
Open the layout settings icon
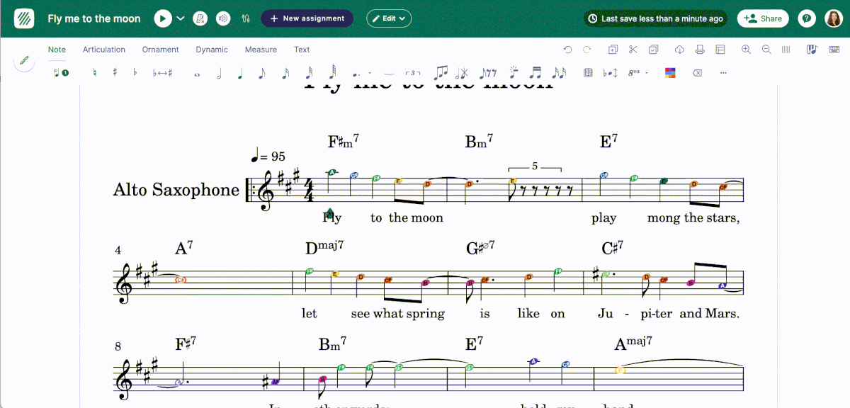720,50
